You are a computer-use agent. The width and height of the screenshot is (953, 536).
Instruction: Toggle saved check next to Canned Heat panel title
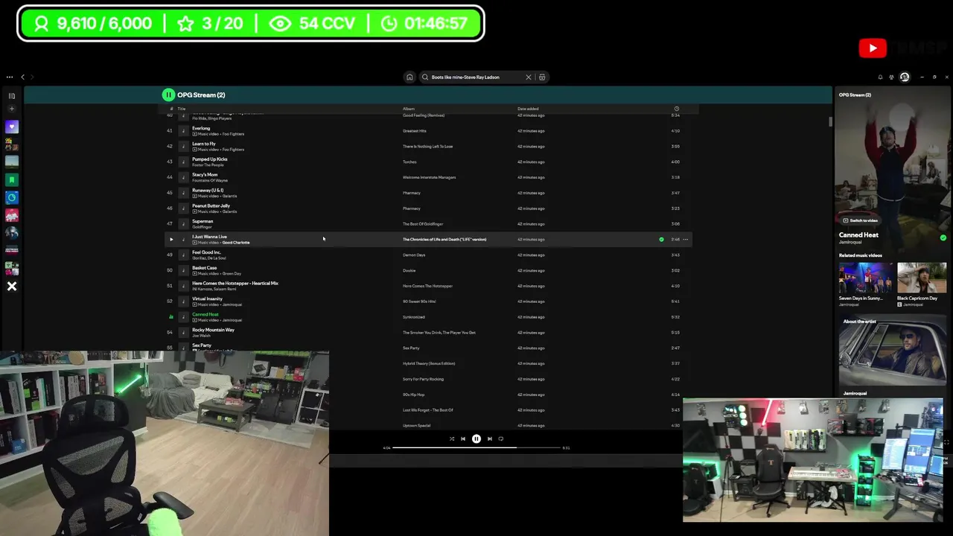point(943,237)
